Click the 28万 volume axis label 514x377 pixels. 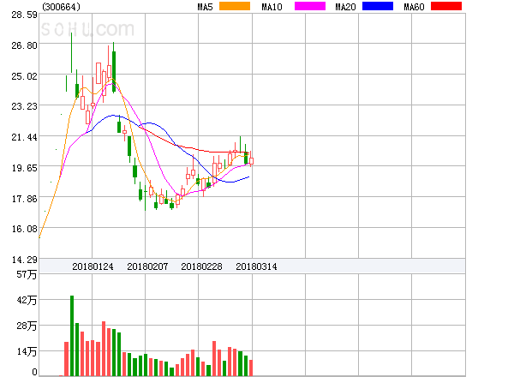coord(27,326)
